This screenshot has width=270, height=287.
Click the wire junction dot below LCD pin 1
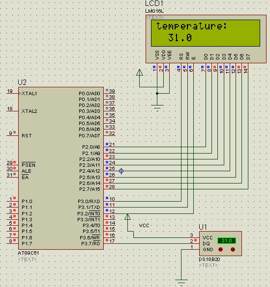[x=157, y=93]
